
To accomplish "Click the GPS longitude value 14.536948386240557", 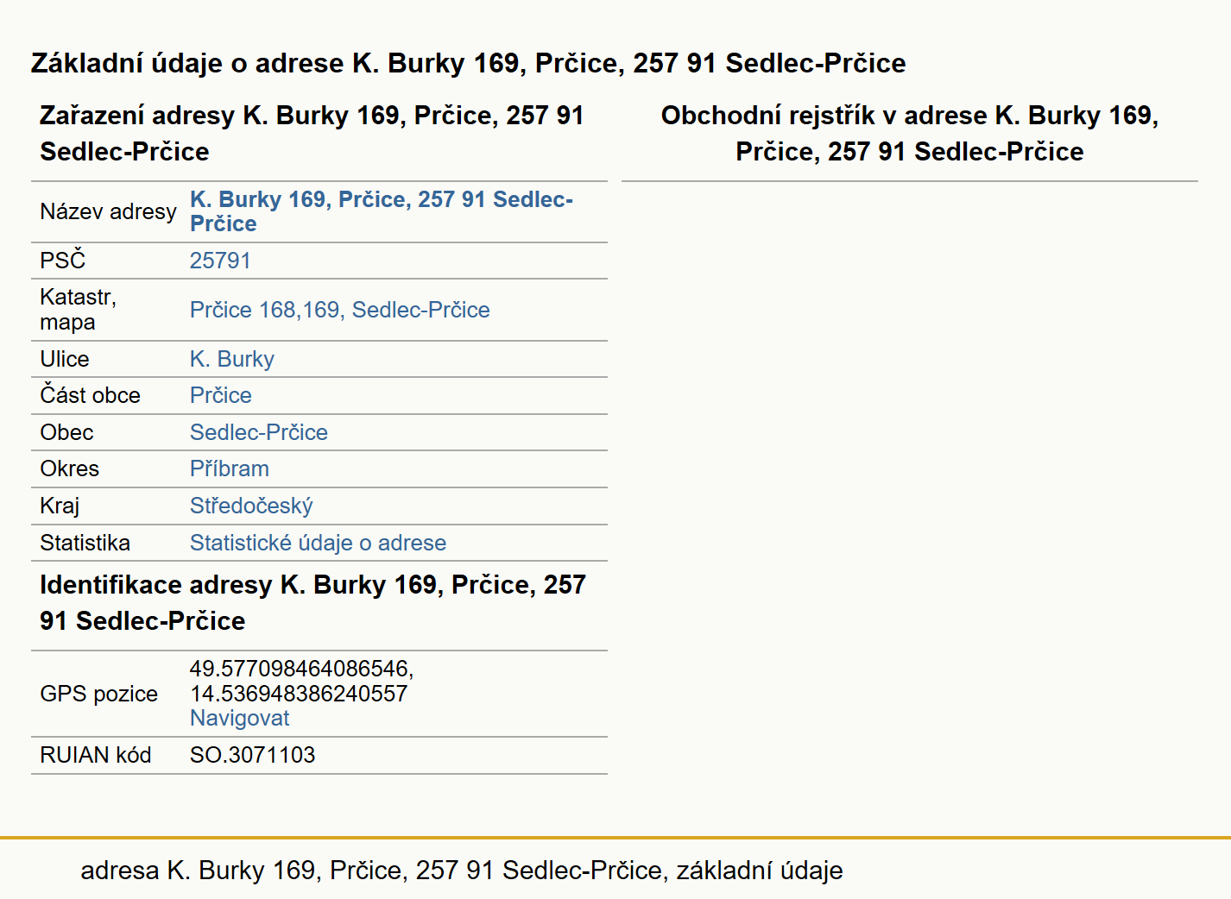I will click(x=299, y=694).
